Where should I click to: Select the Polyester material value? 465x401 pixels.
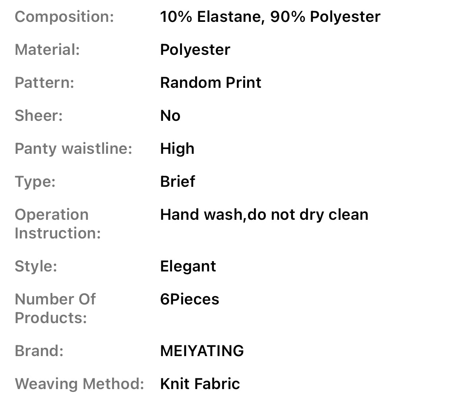pos(195,50)
